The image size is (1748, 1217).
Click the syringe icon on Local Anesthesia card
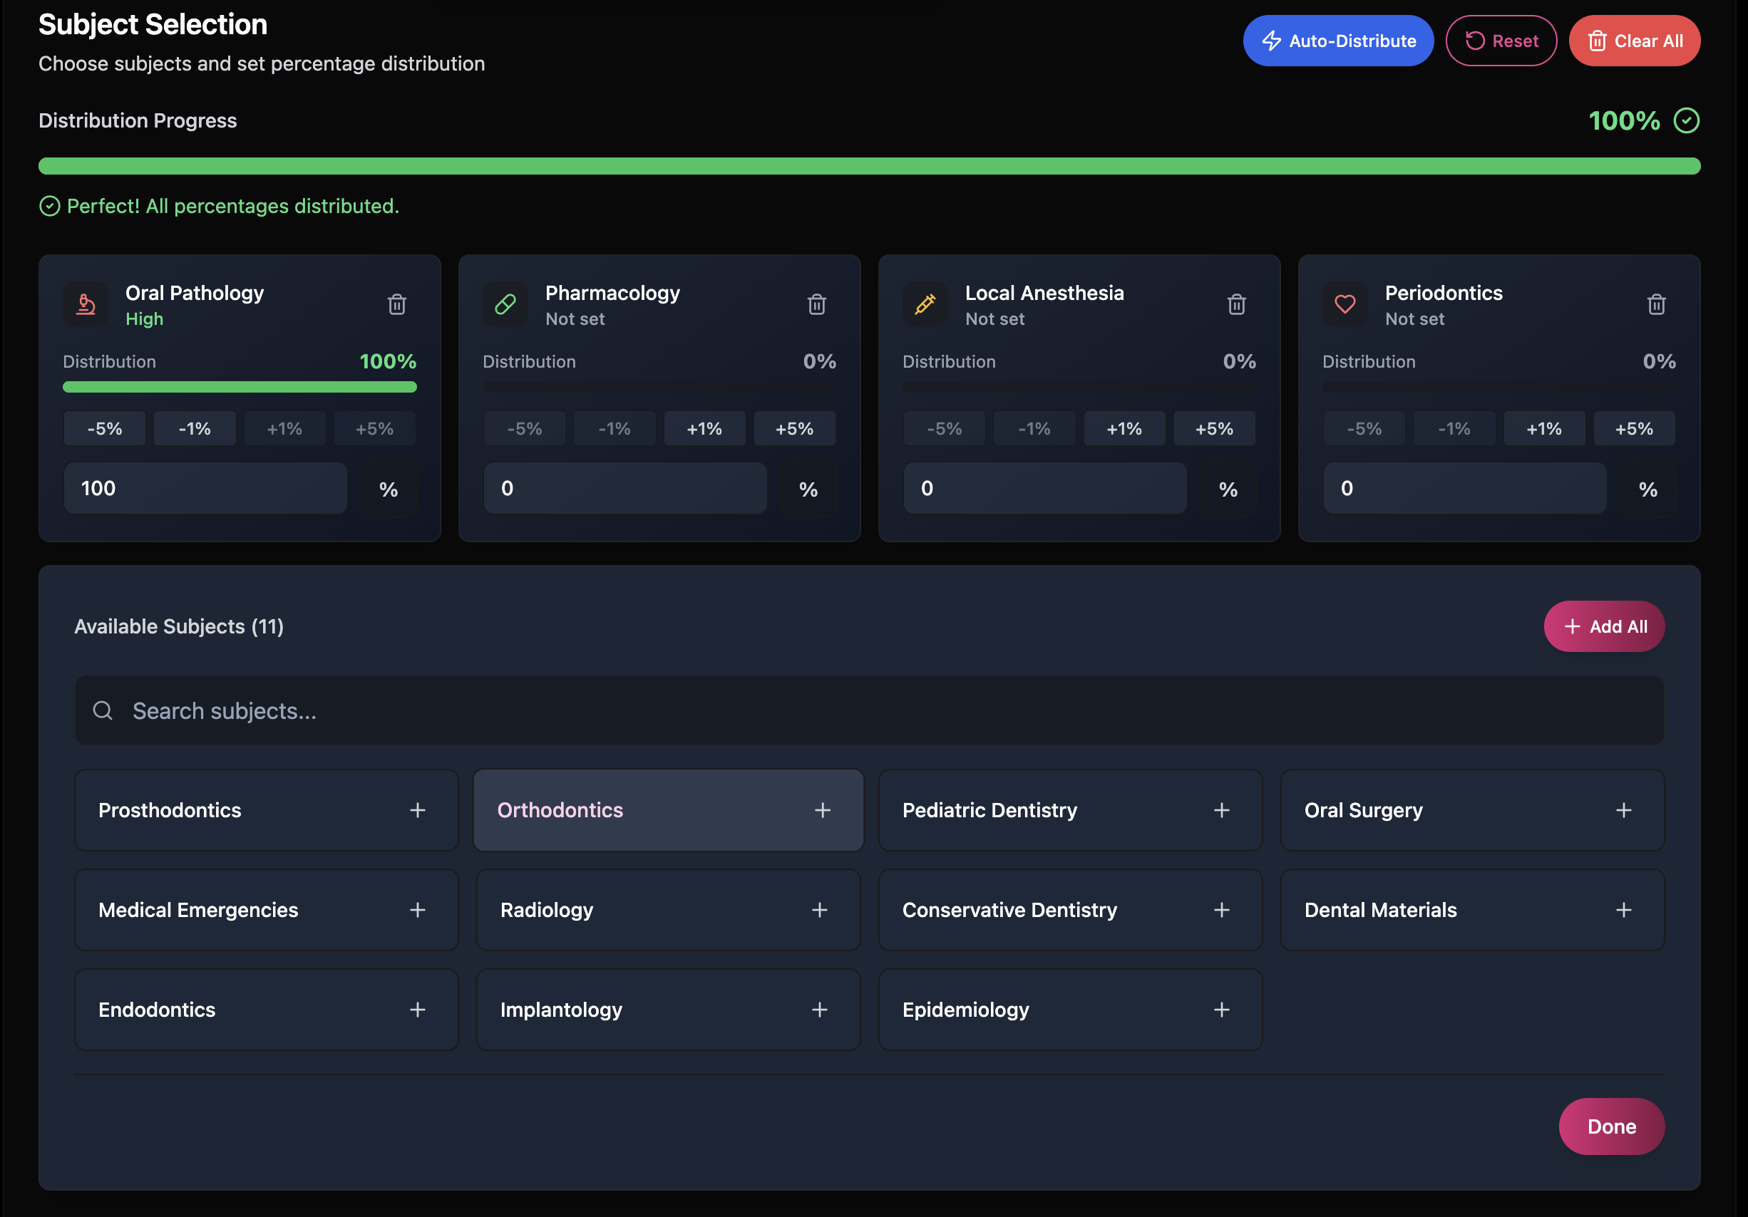click(925, 304)
